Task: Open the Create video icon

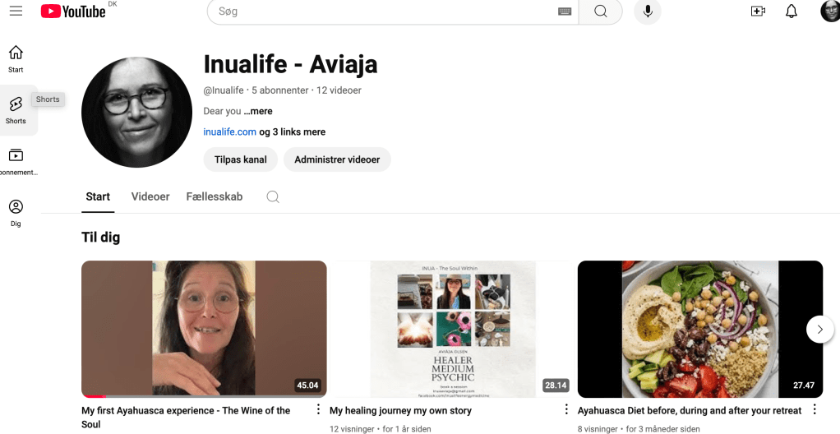Action: pyautogui.click(x=758, y=12)
